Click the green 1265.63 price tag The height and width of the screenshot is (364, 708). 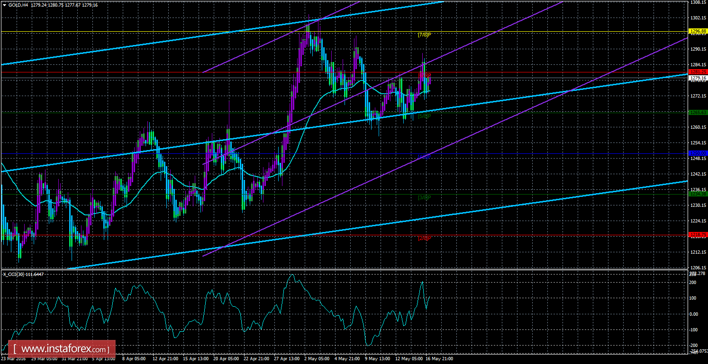coord(699,113)
